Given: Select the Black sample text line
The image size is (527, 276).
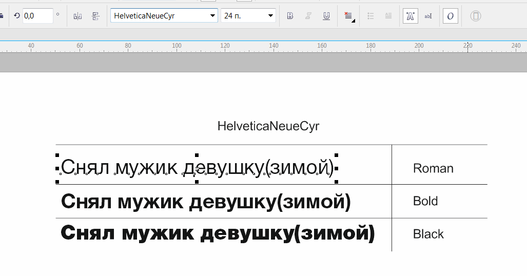Looking at the screenshot, I should [x=218, y=233].
